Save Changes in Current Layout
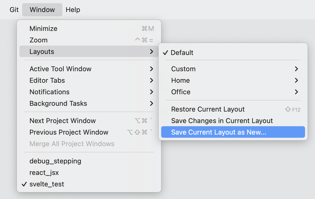 tap(222, 121)
